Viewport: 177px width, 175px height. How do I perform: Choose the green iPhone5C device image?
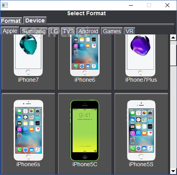pyautogui.click(x=85, y=130)
